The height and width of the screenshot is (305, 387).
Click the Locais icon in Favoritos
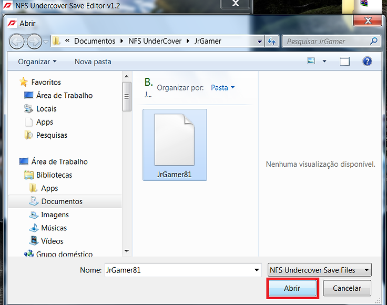coord(28,108)
